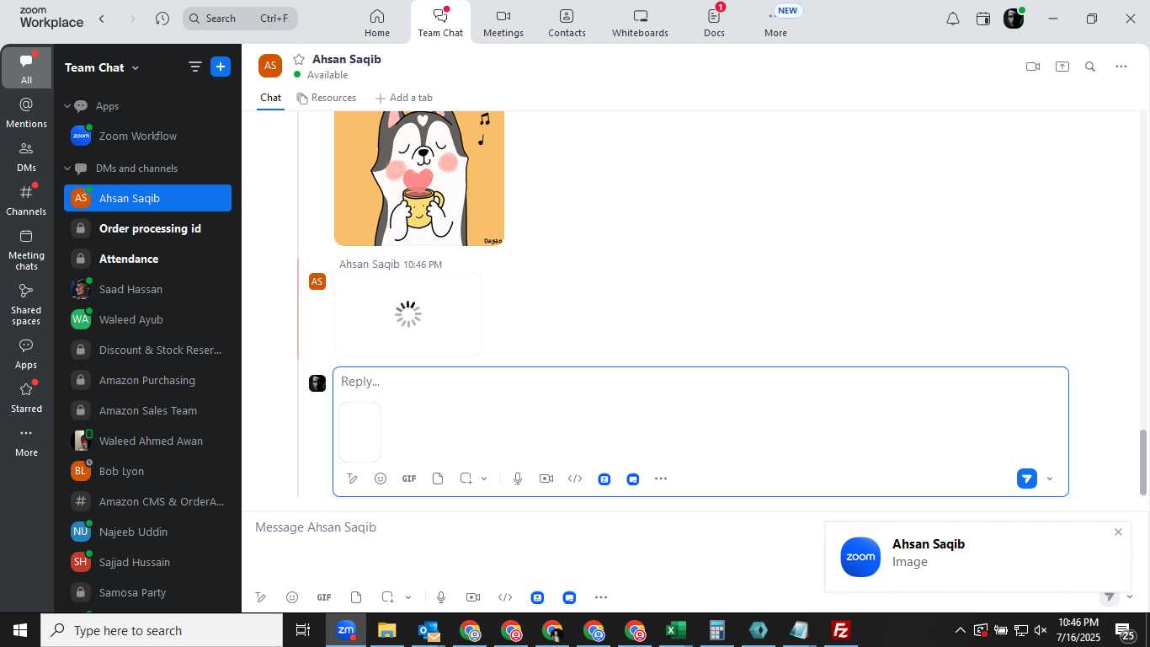The height and width of the screenshot is (647, 1150).
Task: Search within the Ahsan Saqib chat
Action: 1090,67
